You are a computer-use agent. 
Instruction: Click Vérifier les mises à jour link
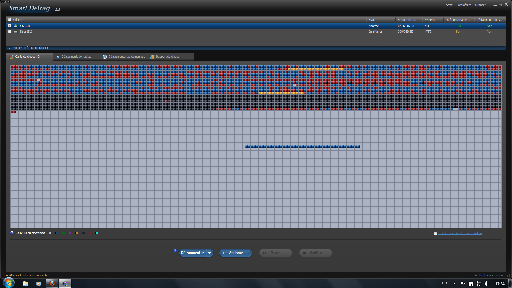(490, 275)
